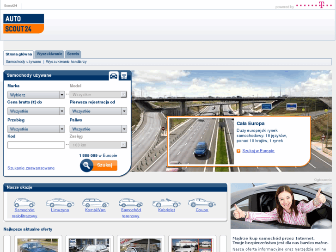The width and height of the screenshot is (336, 252).
Task: Open the first offer thumbnail with blue car
Action: coord(38,245)
